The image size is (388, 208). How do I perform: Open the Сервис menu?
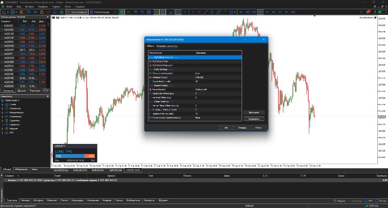coord(57,7)
